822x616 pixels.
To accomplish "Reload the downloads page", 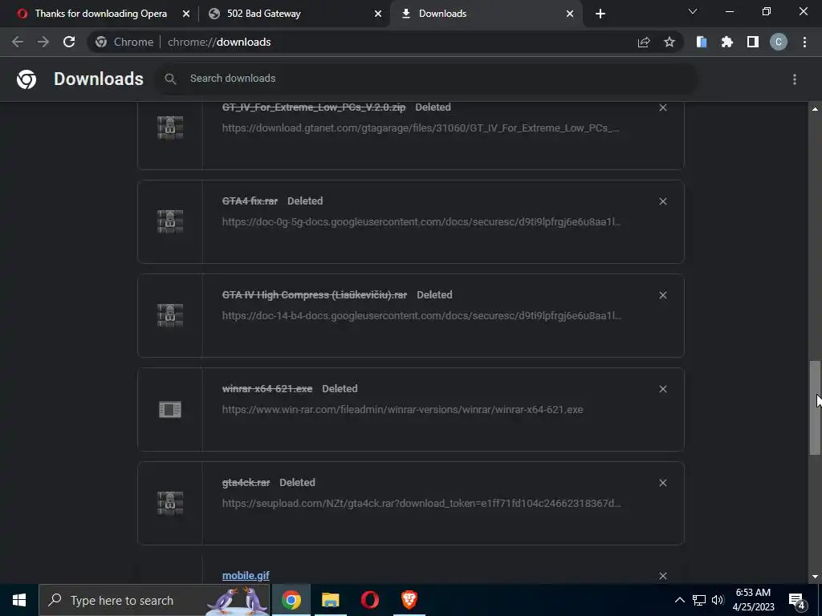I will click(69, 42).
